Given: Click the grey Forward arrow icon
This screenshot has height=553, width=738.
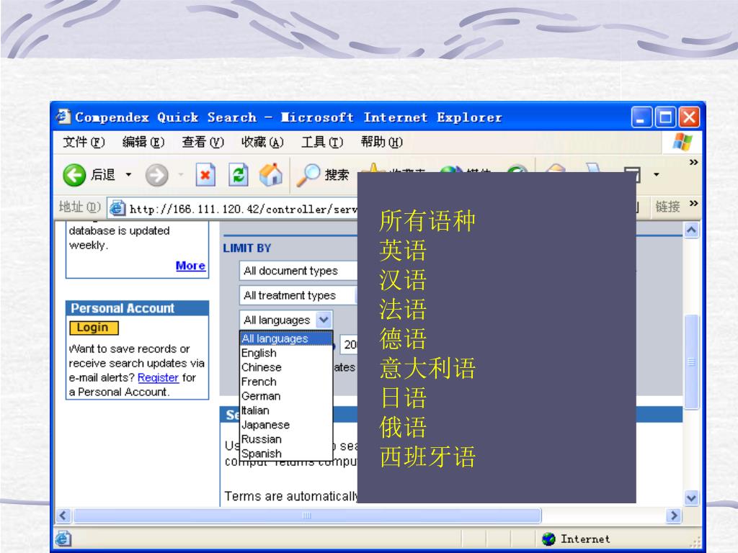Looking at the screenshot, I should [156, 176].
